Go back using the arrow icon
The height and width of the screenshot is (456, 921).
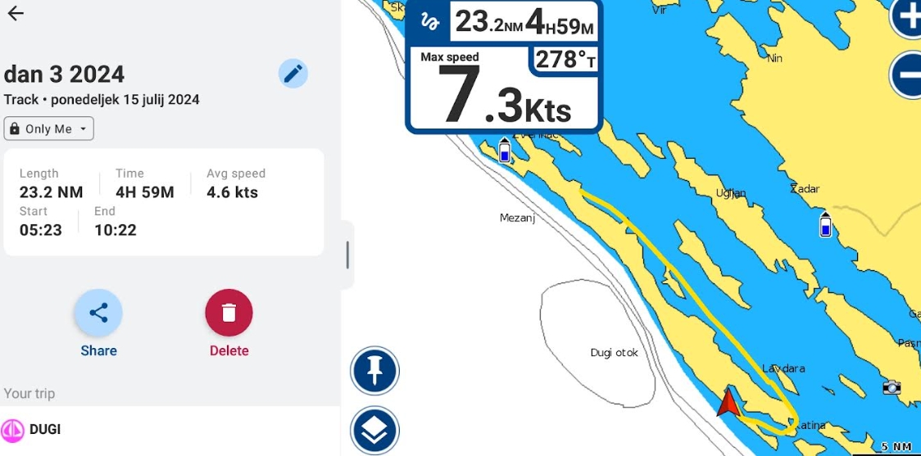point(16,13)
